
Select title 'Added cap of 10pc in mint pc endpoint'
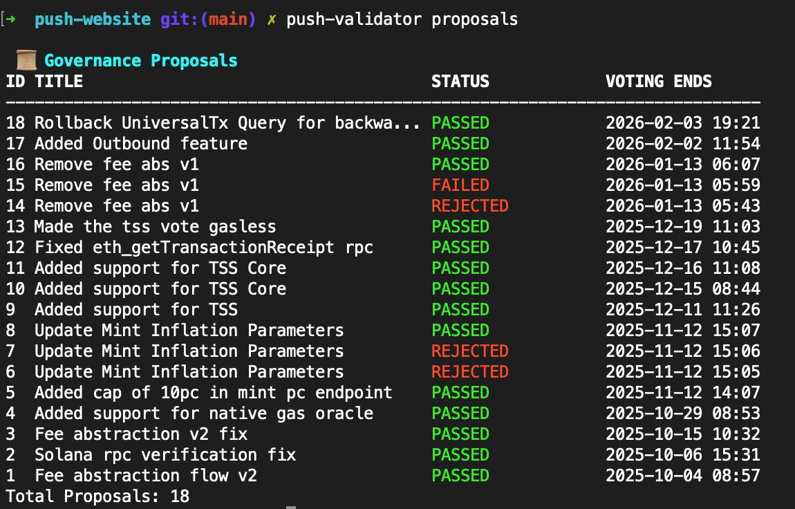pyautogui.click(x=214, y=393)
